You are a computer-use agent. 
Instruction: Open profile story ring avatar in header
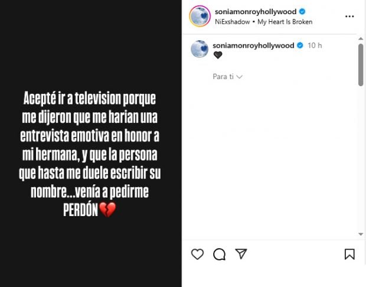200,16
